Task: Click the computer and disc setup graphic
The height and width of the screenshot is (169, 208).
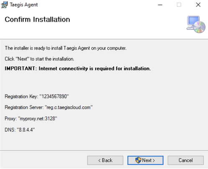Action: (x=196, y=25)
